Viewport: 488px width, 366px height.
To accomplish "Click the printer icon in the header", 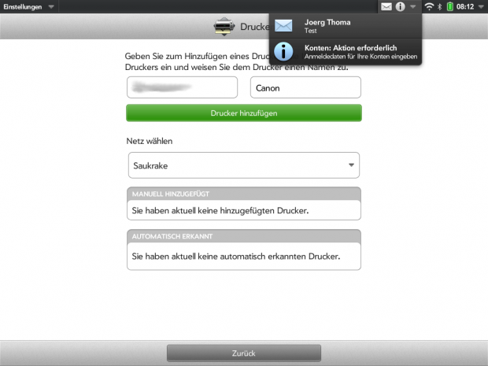I will pyautogui.click(x=224, y=26).
